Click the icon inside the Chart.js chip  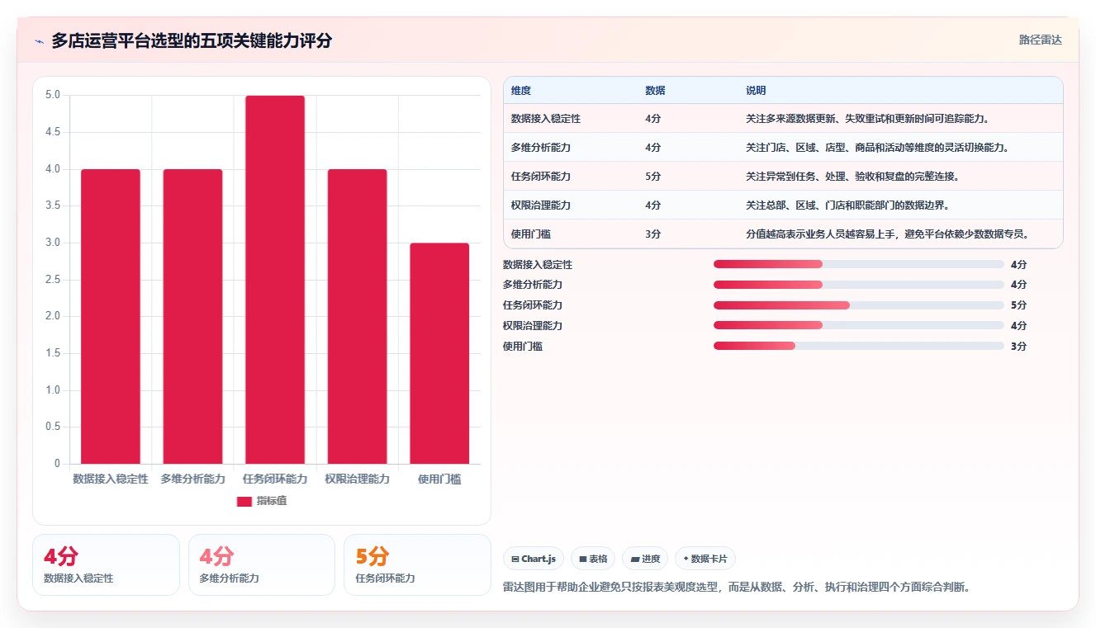pos(515,559)
